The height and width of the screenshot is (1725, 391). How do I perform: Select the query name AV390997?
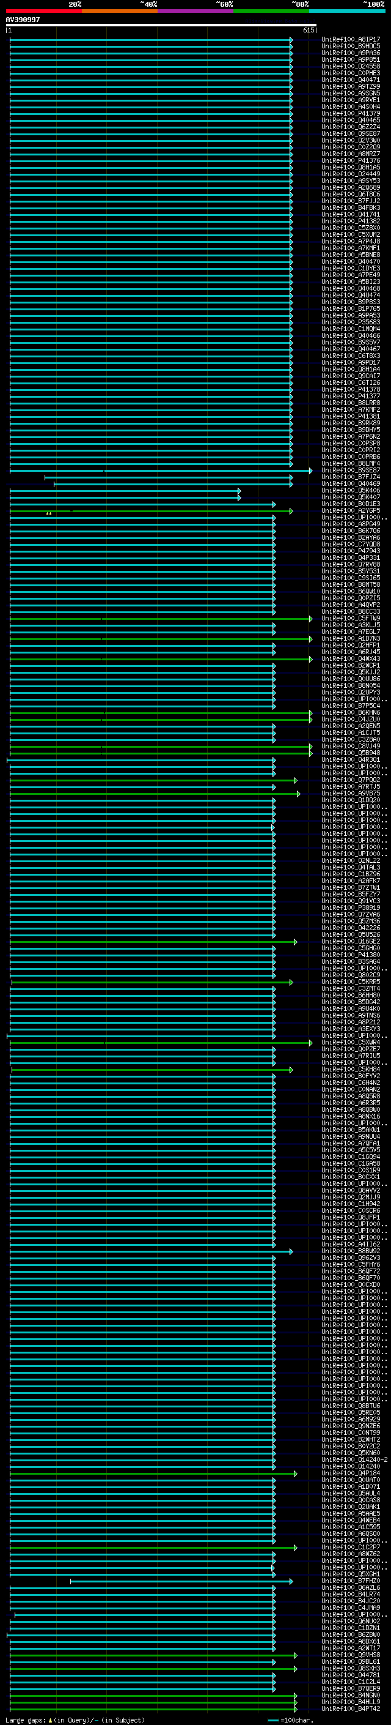pyautogui.click(x=23, y=20)
